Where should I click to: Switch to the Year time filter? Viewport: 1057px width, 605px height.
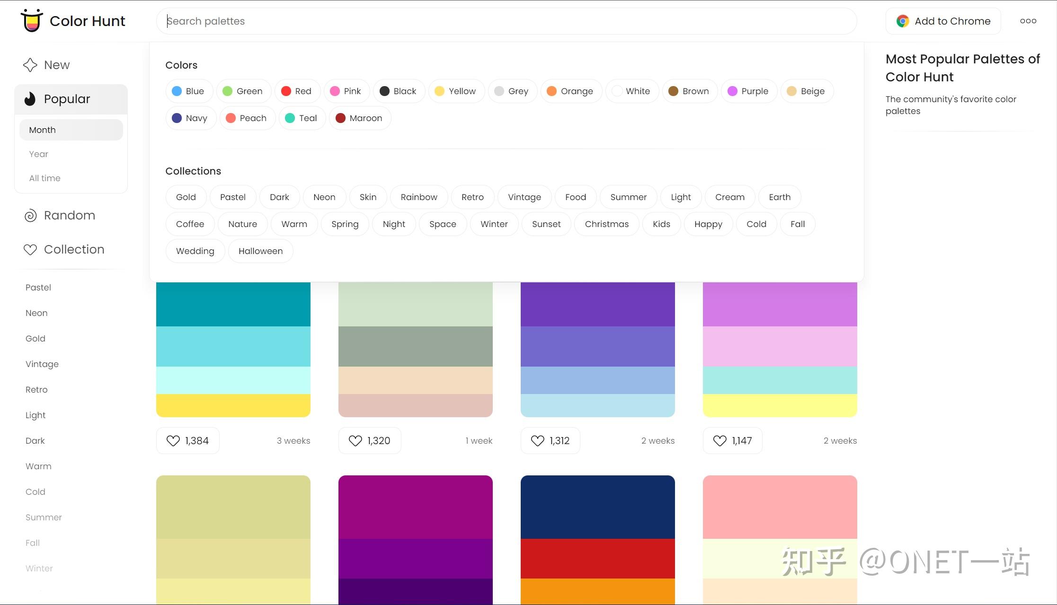(x=38, y=154)
